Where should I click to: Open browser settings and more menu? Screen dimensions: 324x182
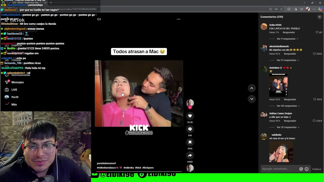(314, 9)
